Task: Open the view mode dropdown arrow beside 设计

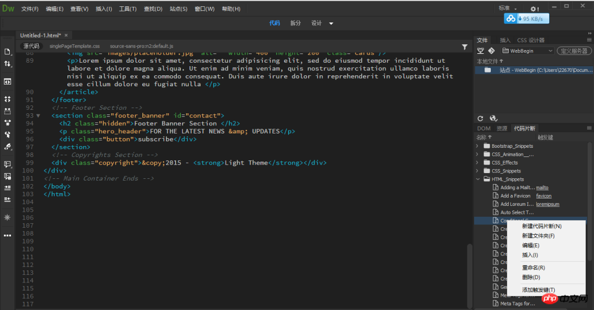Action: click(331, 24)
